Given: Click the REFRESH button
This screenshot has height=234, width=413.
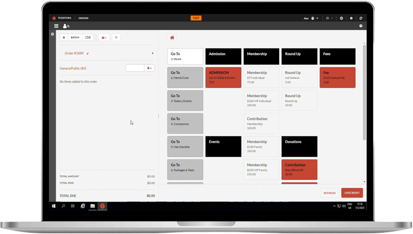Looking at the screenshot, I should coord(329,193).
